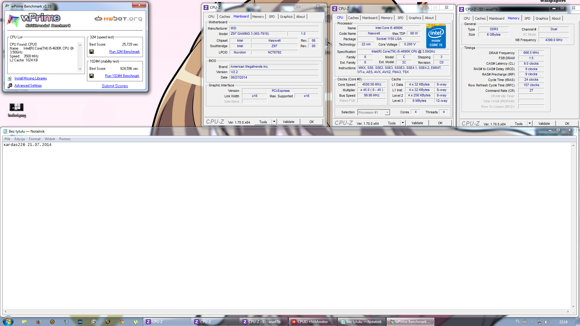580x326 pixels.
Task: Click the network icon in the system tray
Action: [x=540, y=322]
